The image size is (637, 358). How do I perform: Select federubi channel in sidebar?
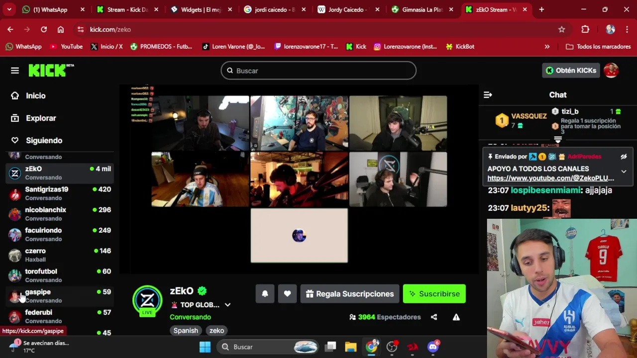[x=60, y=316]
